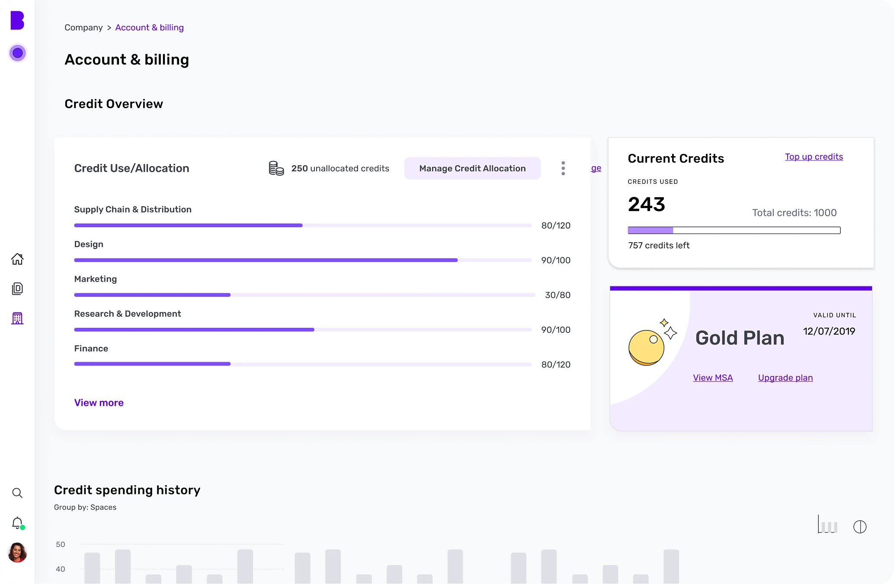Open the three-dot options menu

point(563,168)
